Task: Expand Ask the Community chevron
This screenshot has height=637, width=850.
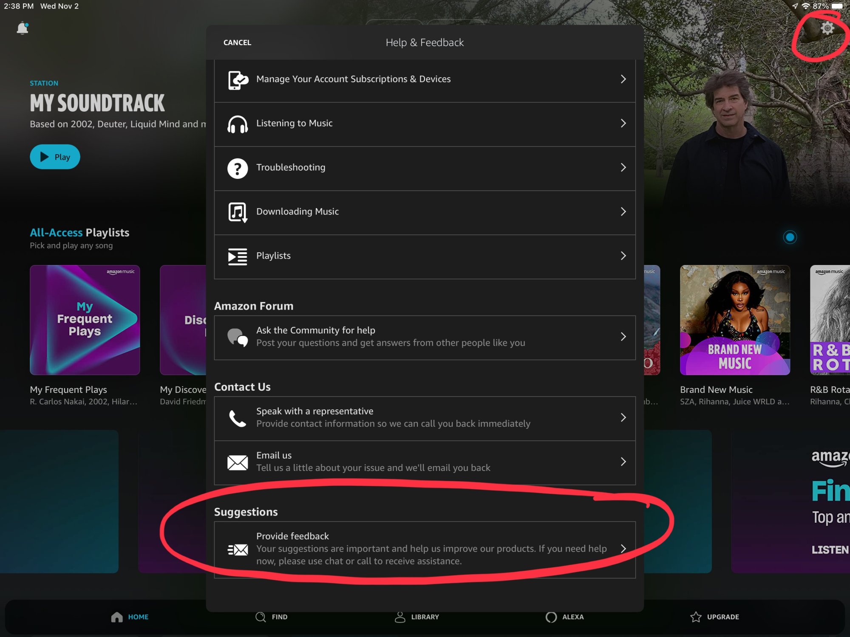Action: [623, 337]
